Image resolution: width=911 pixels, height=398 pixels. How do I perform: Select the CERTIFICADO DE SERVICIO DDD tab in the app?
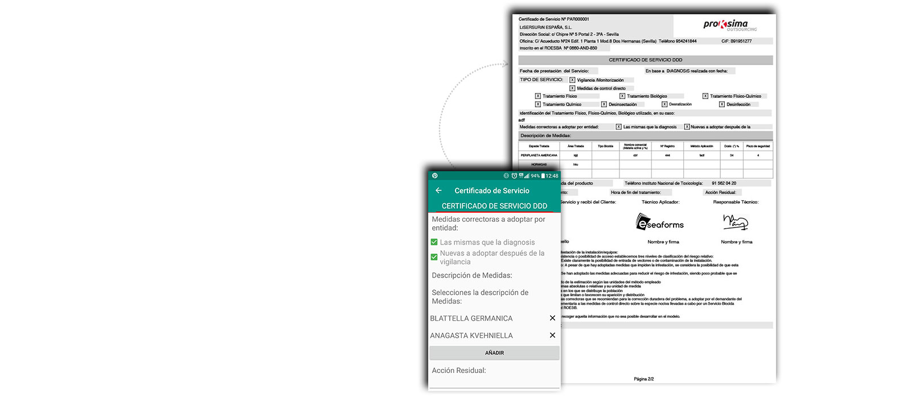pos(494,206)
